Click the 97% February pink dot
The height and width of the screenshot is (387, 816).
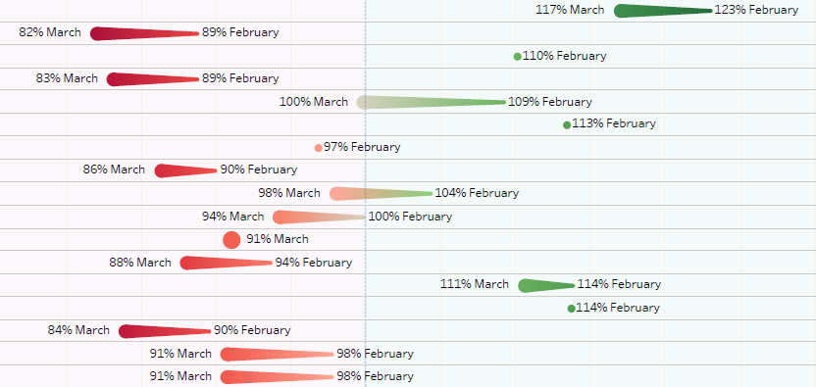[x=319, y=148]
